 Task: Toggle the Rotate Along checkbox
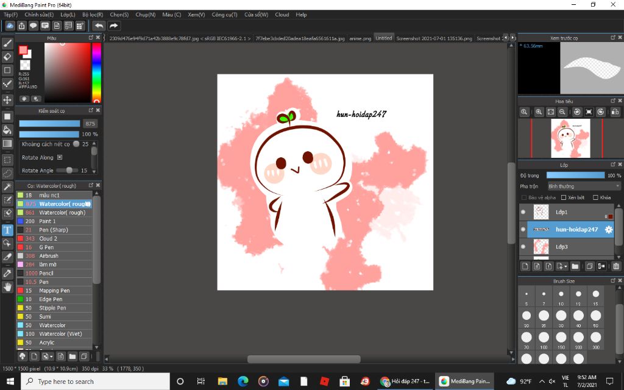click(60, 157)
